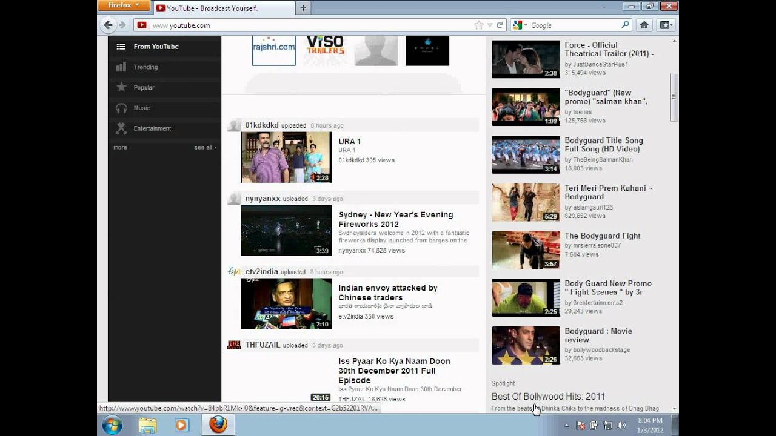Open Bodyguard : Movie review video

click(598, 335)
